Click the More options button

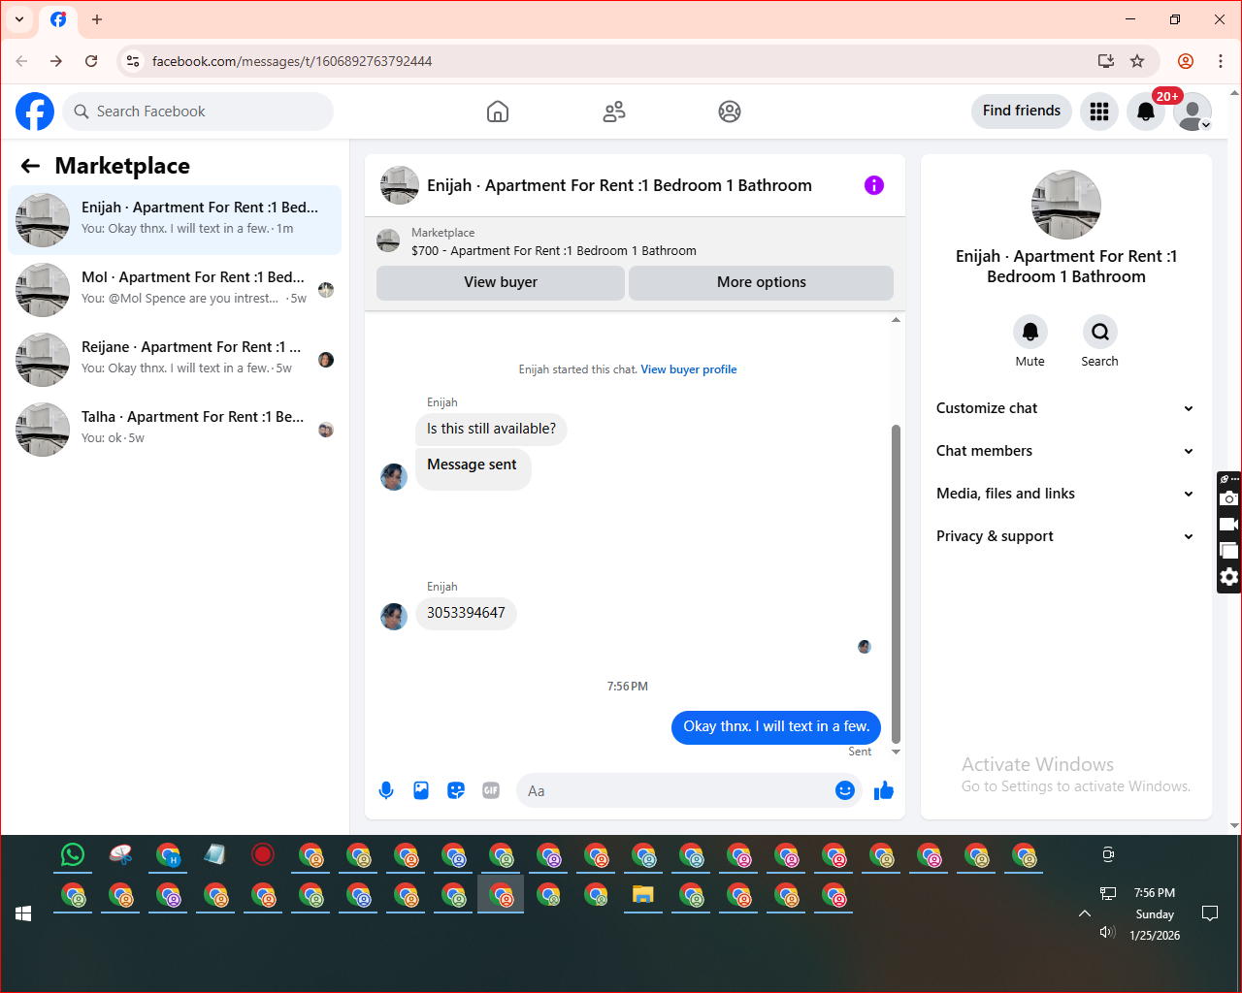point(762,282)
